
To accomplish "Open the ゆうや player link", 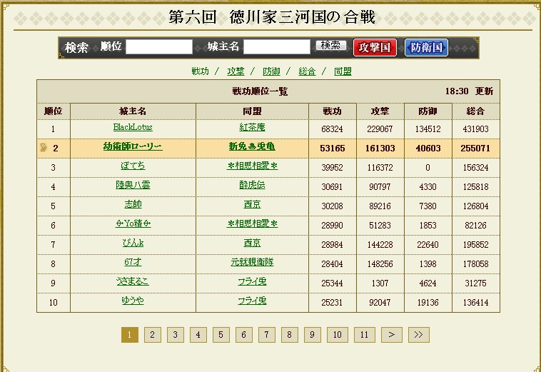I will [133, 301].
